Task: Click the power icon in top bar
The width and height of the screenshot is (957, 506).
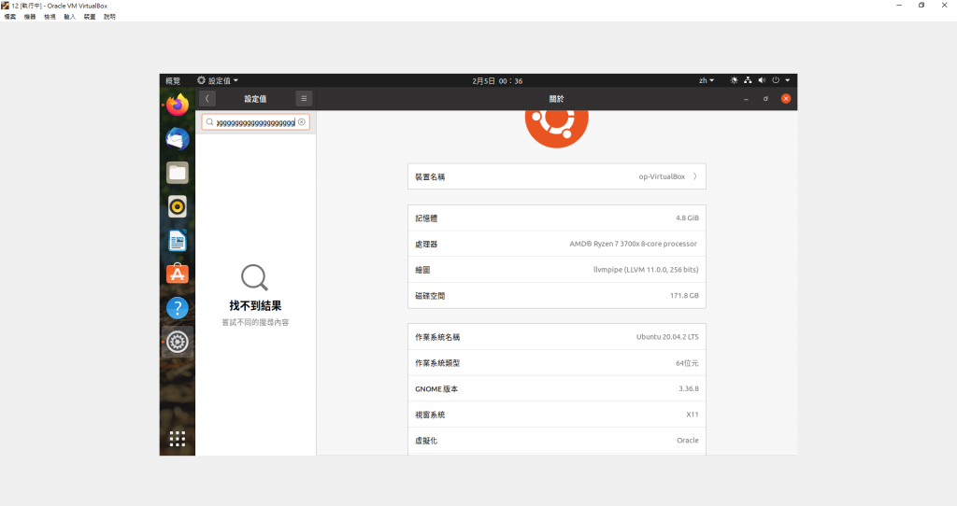Action: tap(776, 80)
